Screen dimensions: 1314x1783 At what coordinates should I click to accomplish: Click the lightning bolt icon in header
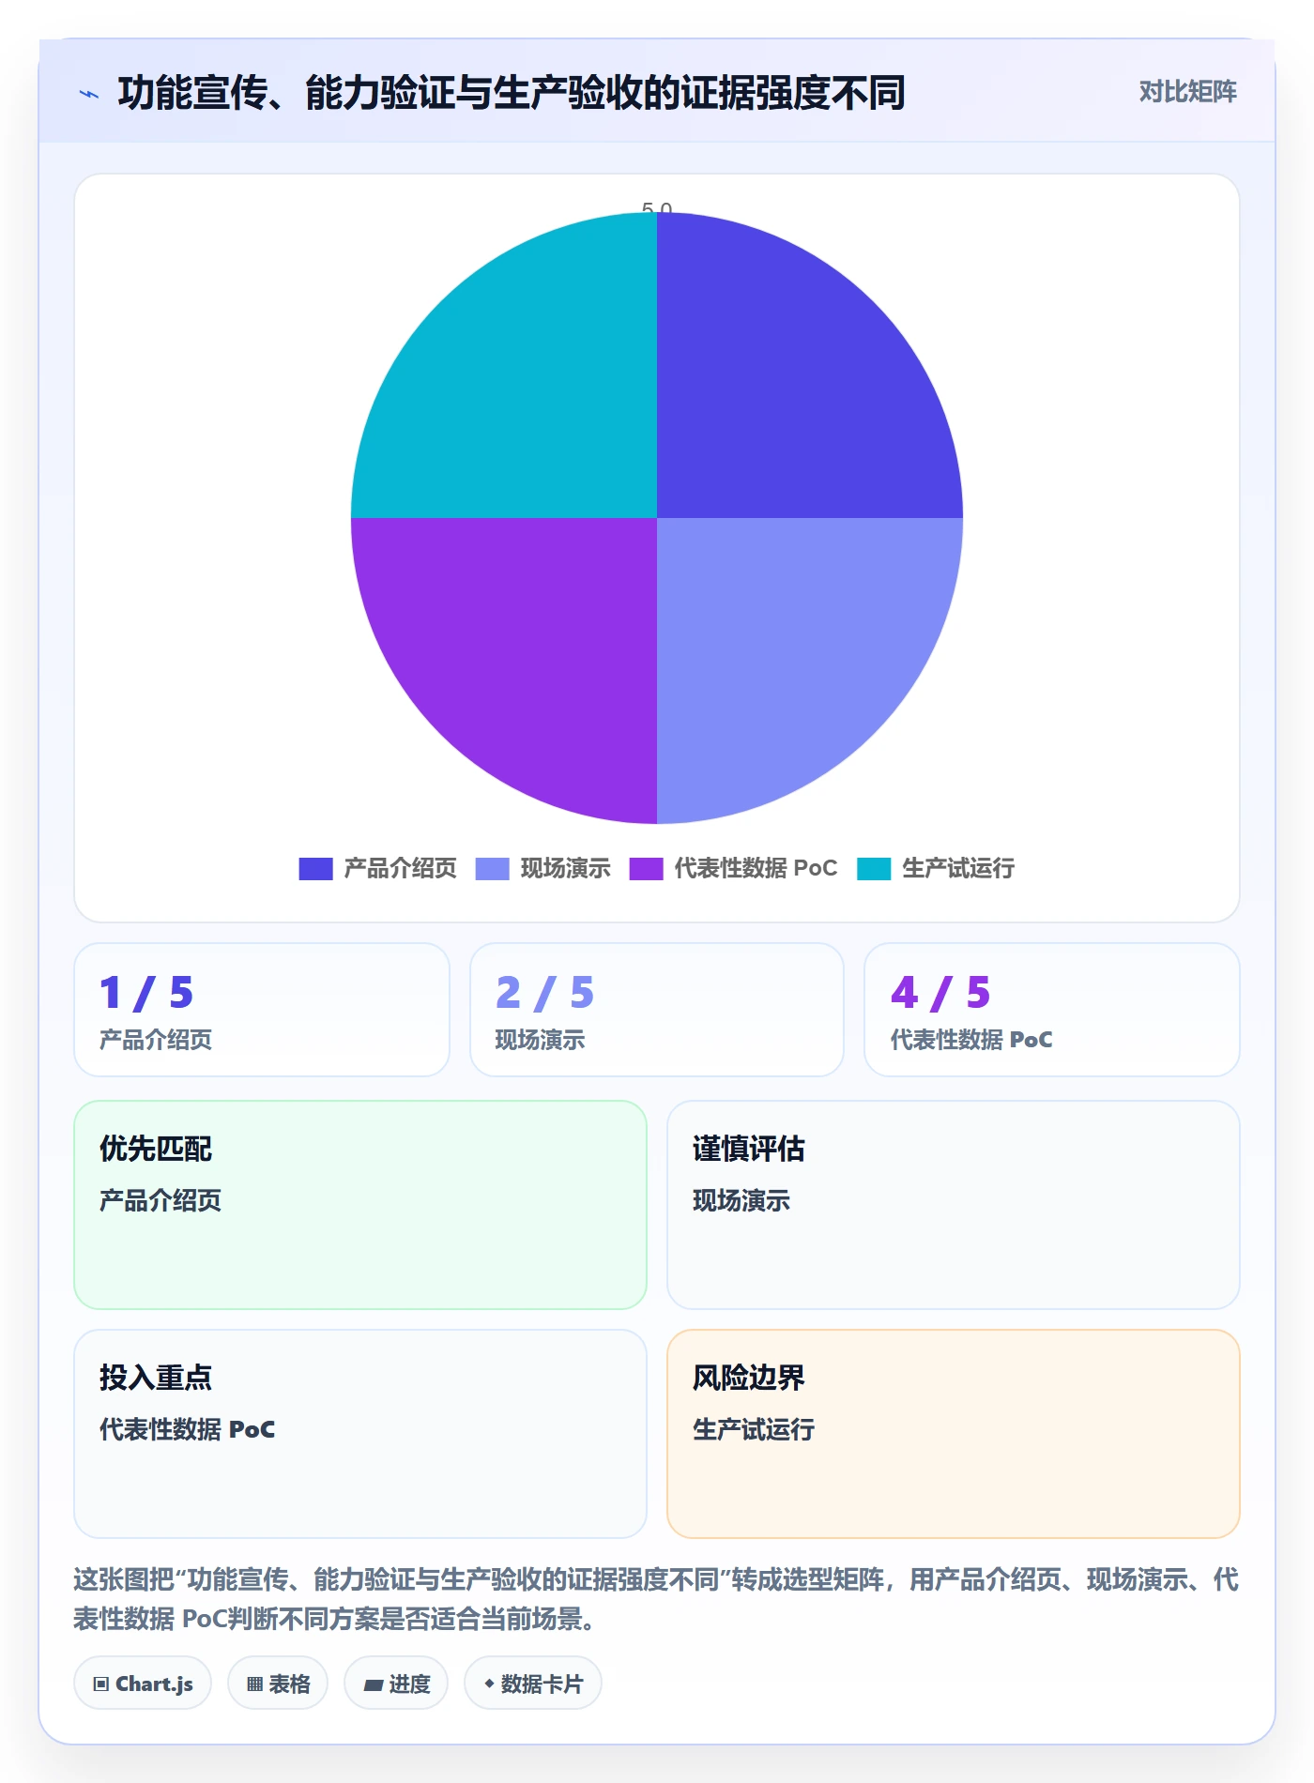pos(89,93)
